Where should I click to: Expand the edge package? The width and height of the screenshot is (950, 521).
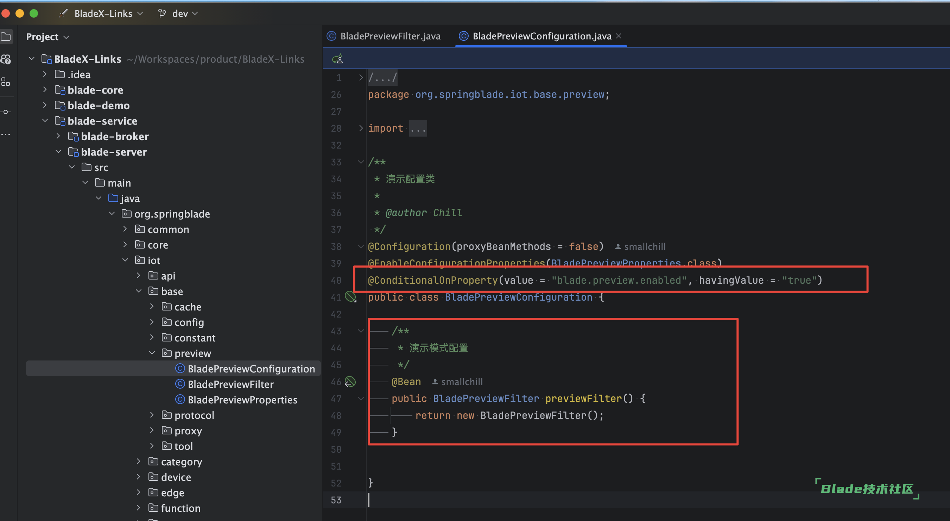pos(138,492)
